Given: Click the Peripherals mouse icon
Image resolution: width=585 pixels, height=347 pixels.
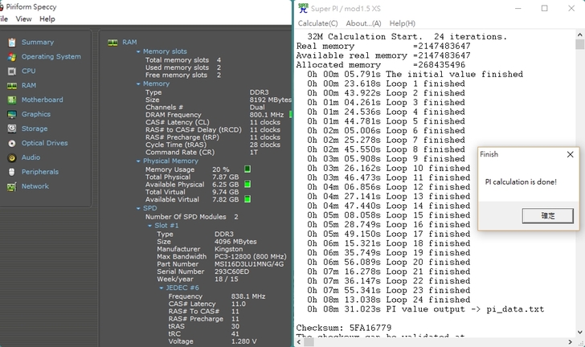Looking at the screenshot, I should [11, 172].
